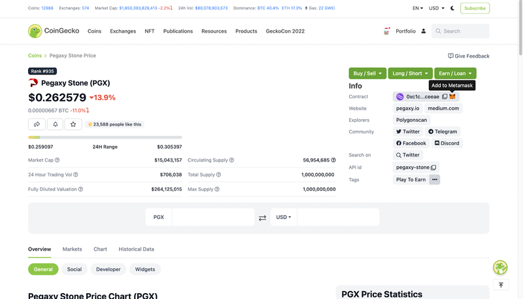Open community Twitter link

click(408, 132)
